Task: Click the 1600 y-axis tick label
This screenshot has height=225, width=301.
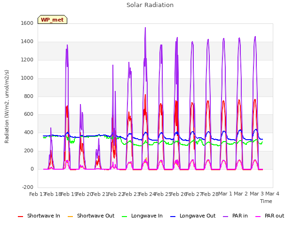Action: point(27,23)
